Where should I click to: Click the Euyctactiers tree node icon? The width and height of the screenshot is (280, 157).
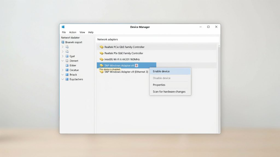[67, 79]
